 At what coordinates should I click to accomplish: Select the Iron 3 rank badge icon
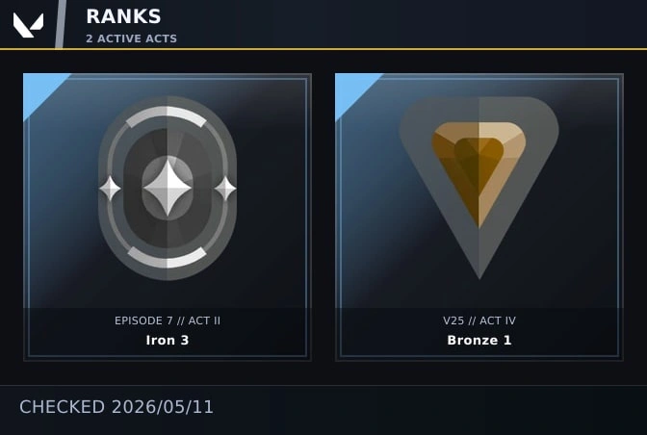tap(168, 189)
